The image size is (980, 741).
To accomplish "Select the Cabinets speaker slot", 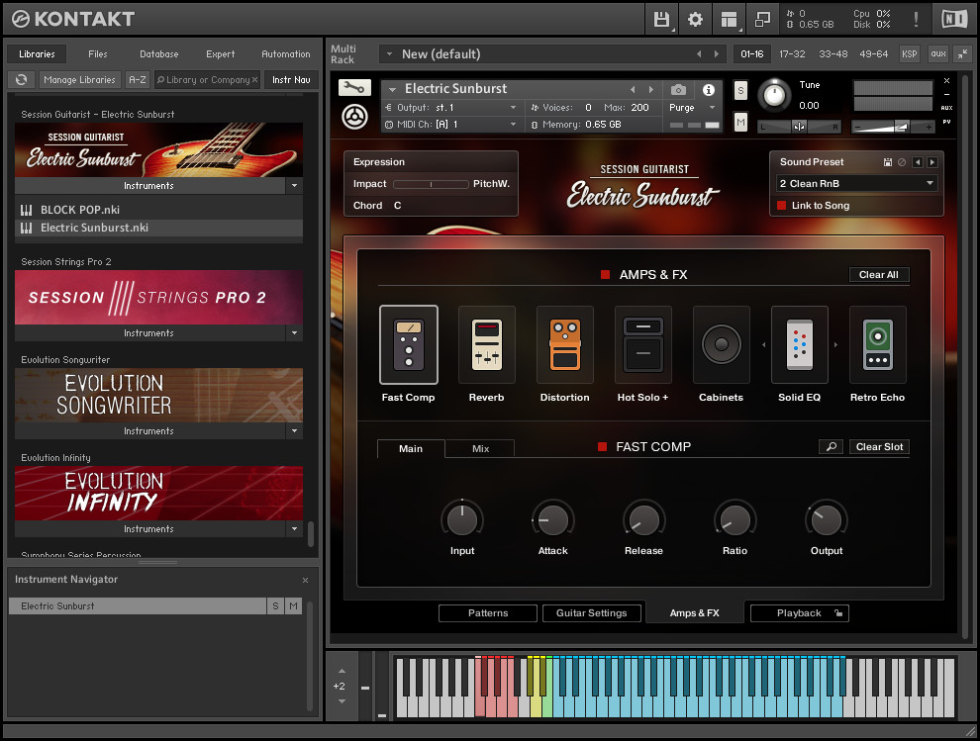I will [722, 345].
